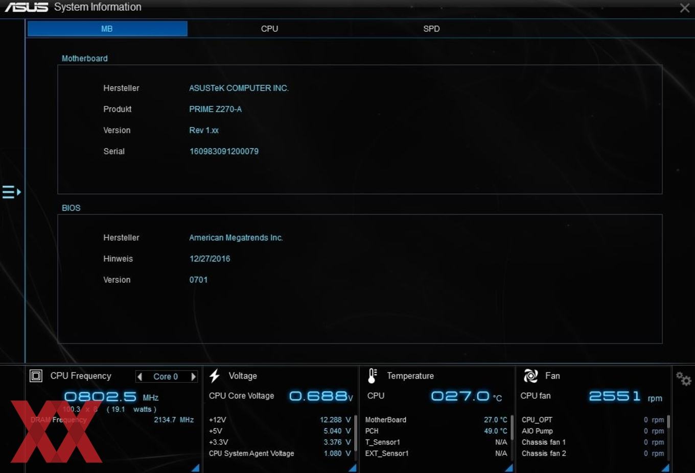Click the 19.1 watts power value

point(131,409)
